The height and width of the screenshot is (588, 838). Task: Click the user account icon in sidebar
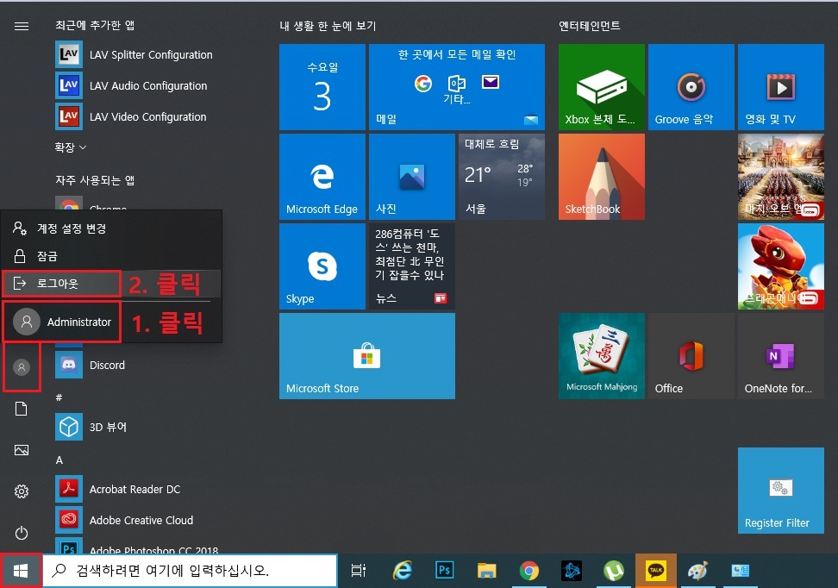click(22, 367)
